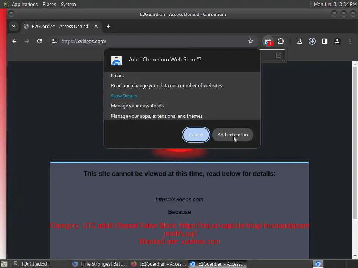Click the clock showing Mon Jun 3, 3:34 PM

coord(335,4)
